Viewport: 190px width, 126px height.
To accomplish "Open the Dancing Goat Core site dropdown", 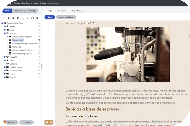I will [23, 3].
